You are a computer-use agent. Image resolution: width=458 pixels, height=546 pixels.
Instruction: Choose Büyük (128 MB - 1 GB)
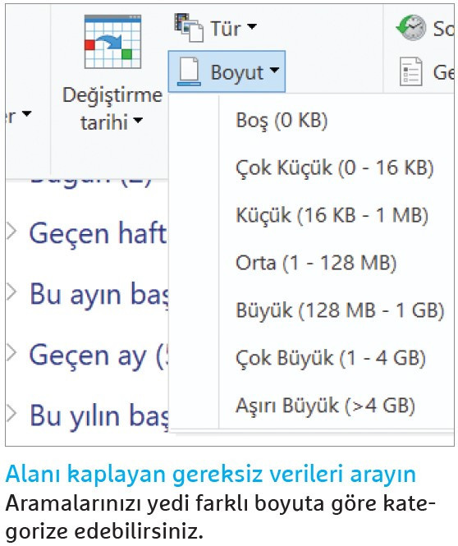pyautogui.click(x=340, y=310)
